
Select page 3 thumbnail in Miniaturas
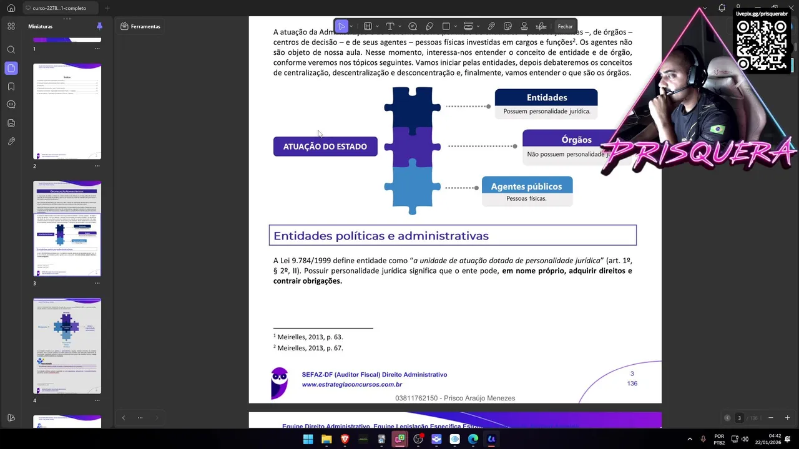click(67, 229)
